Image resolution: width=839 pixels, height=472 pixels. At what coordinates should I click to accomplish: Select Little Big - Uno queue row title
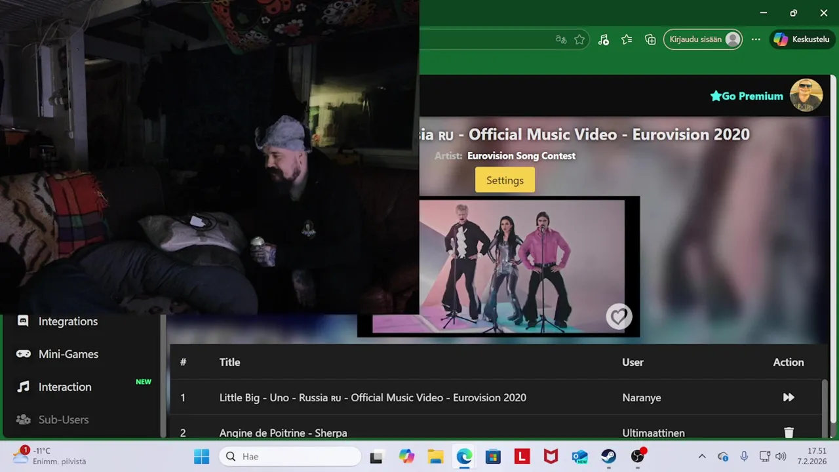pos(372,397)
